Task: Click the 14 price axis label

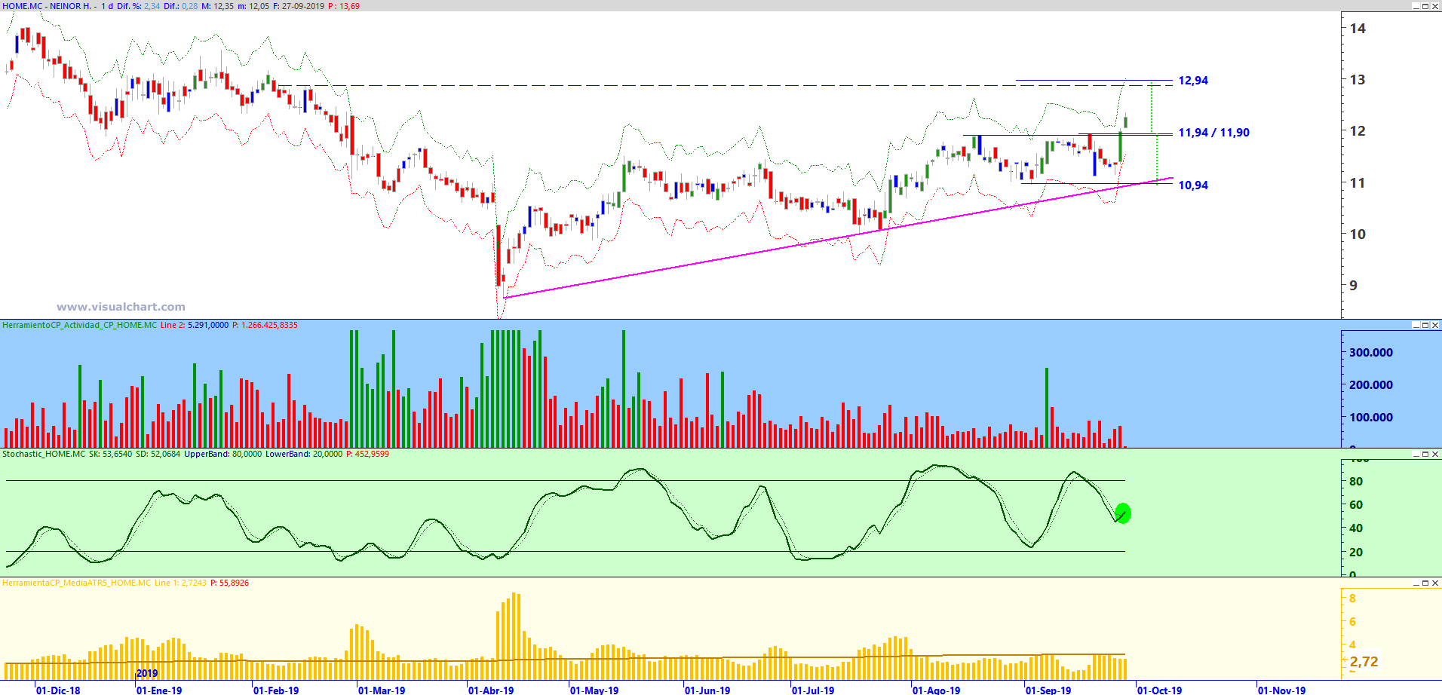Action: (x=1358, y=29)
